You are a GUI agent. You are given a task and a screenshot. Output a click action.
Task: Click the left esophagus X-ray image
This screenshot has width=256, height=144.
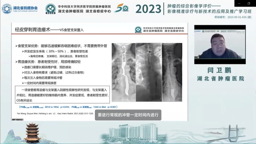point(123,72)
